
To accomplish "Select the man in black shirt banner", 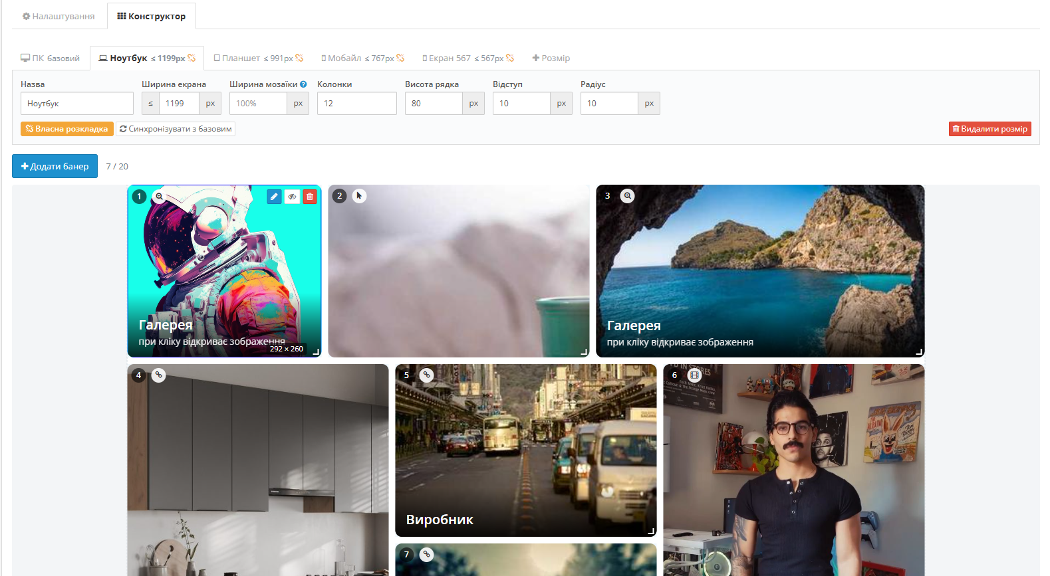I will 794,470.
